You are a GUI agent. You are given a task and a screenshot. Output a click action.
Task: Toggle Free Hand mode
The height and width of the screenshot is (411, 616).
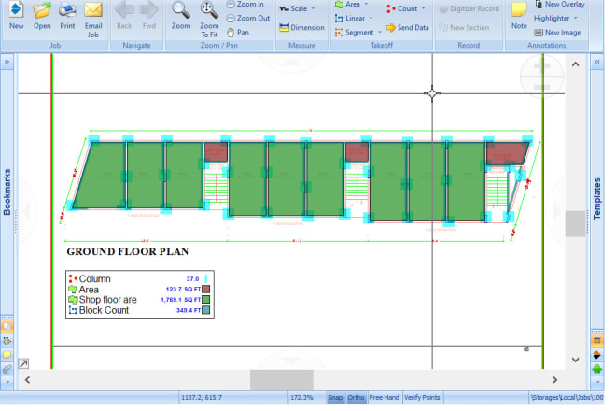(384, 397)
